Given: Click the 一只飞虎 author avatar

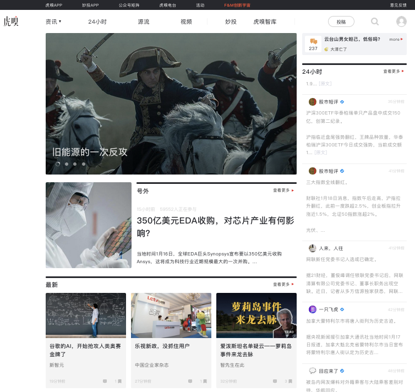Looking at the screenshot, I should tap(313, 309).
